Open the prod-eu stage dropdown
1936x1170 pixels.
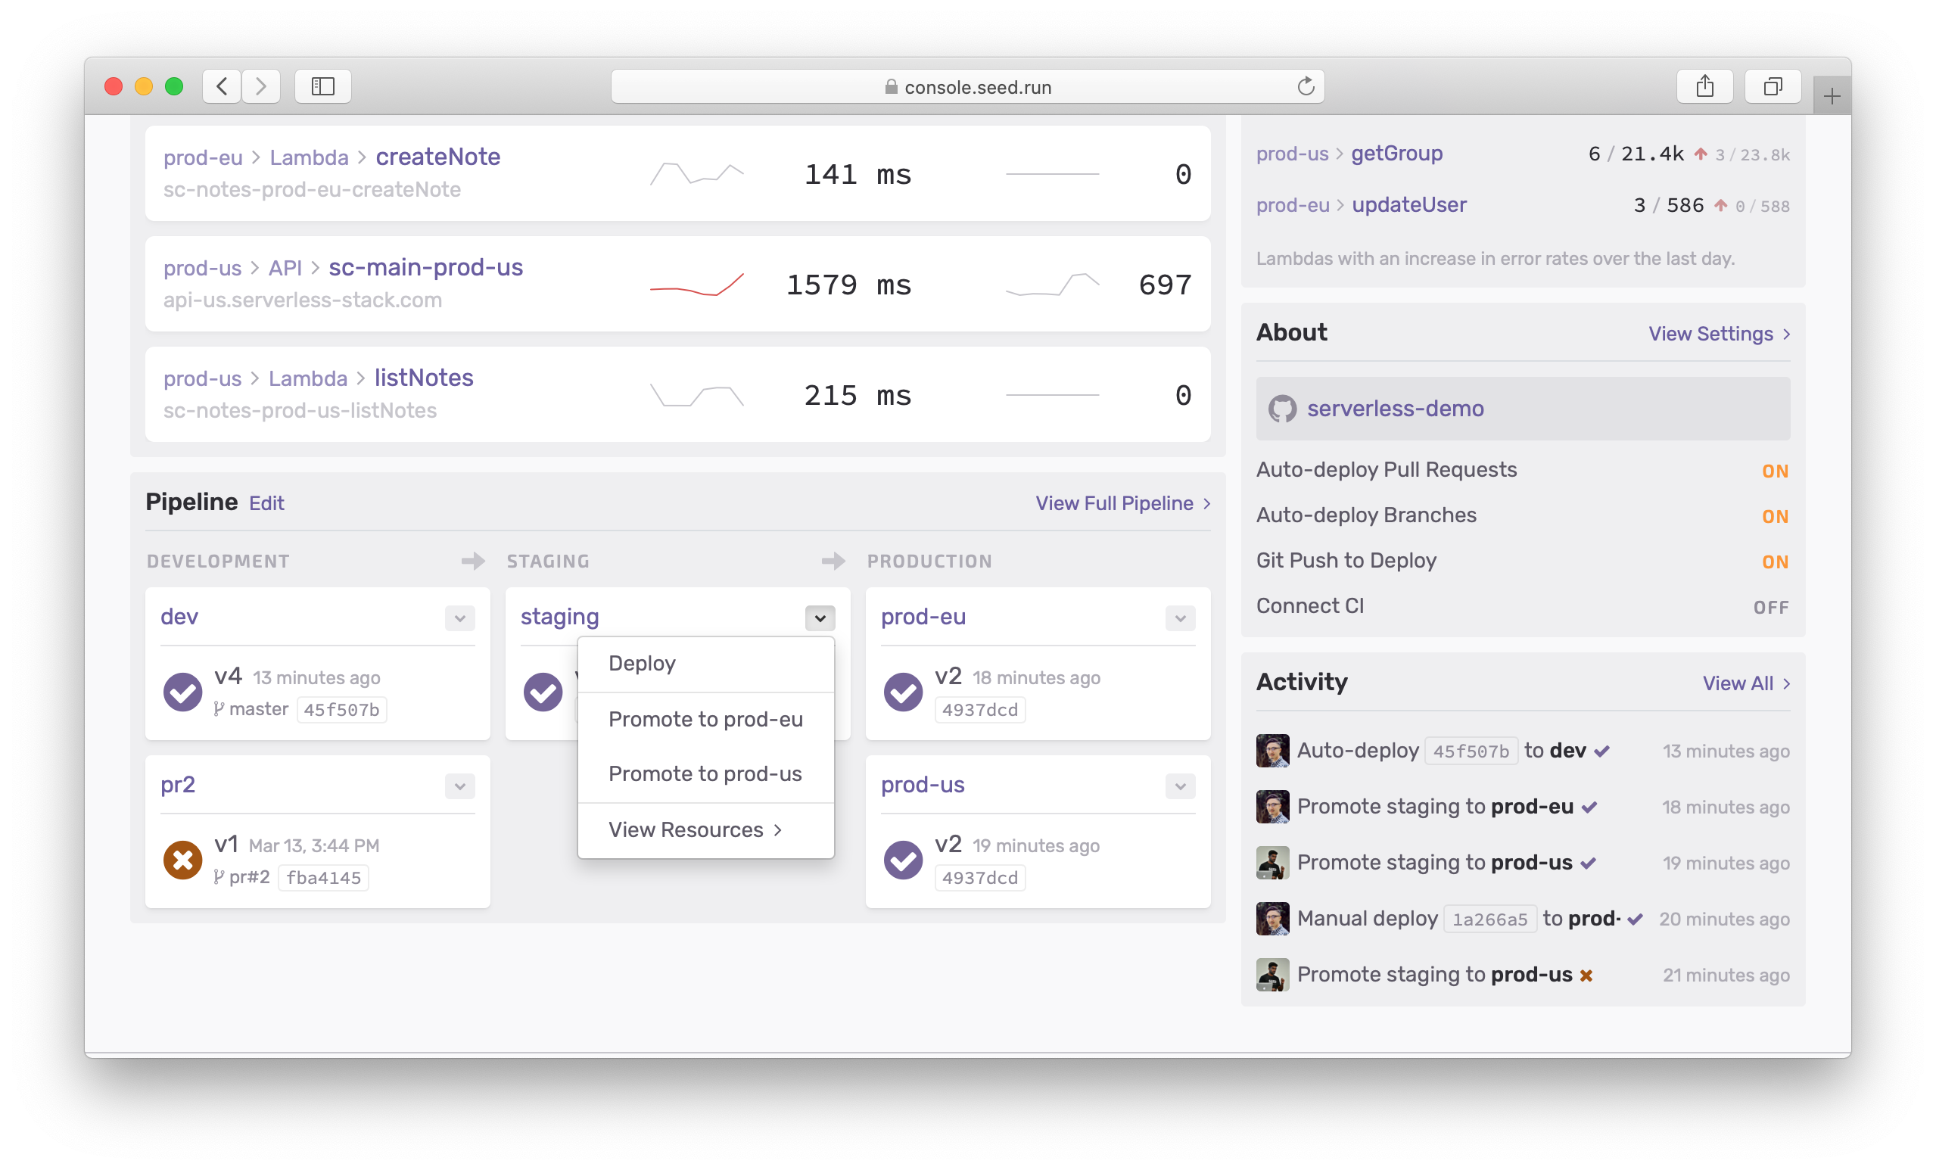[1179, 618]
